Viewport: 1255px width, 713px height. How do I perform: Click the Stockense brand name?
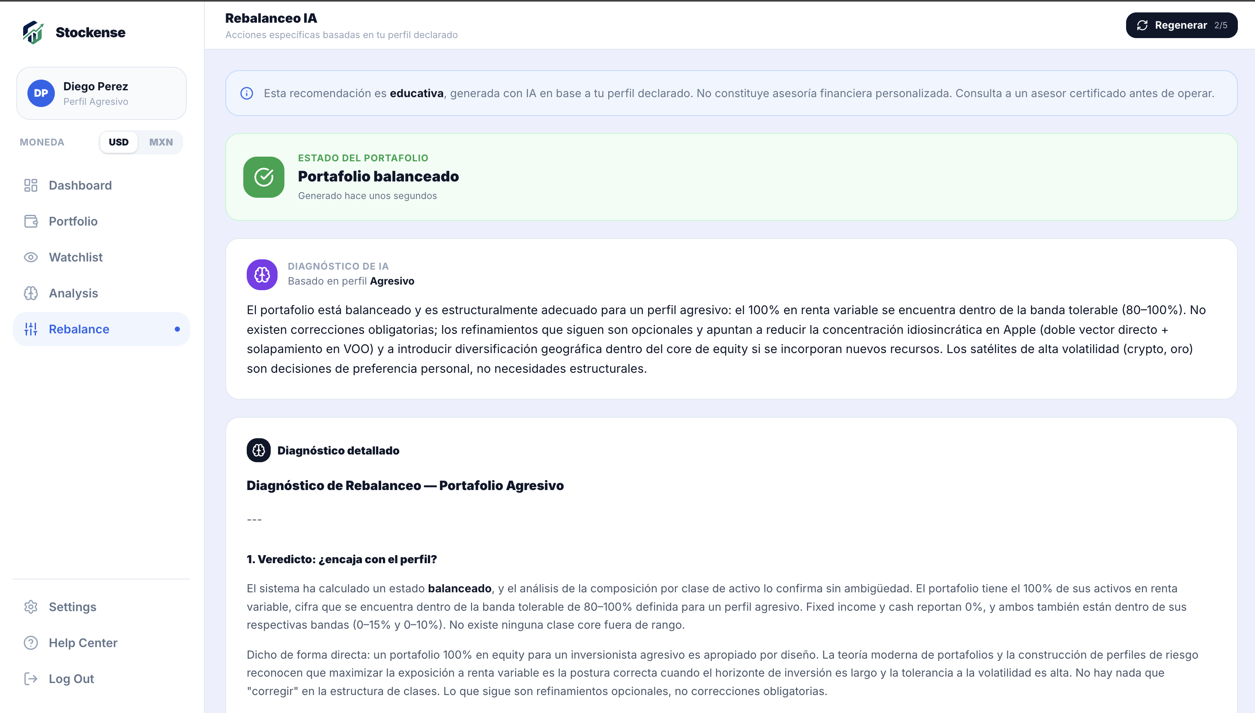(x=91, y=33)
